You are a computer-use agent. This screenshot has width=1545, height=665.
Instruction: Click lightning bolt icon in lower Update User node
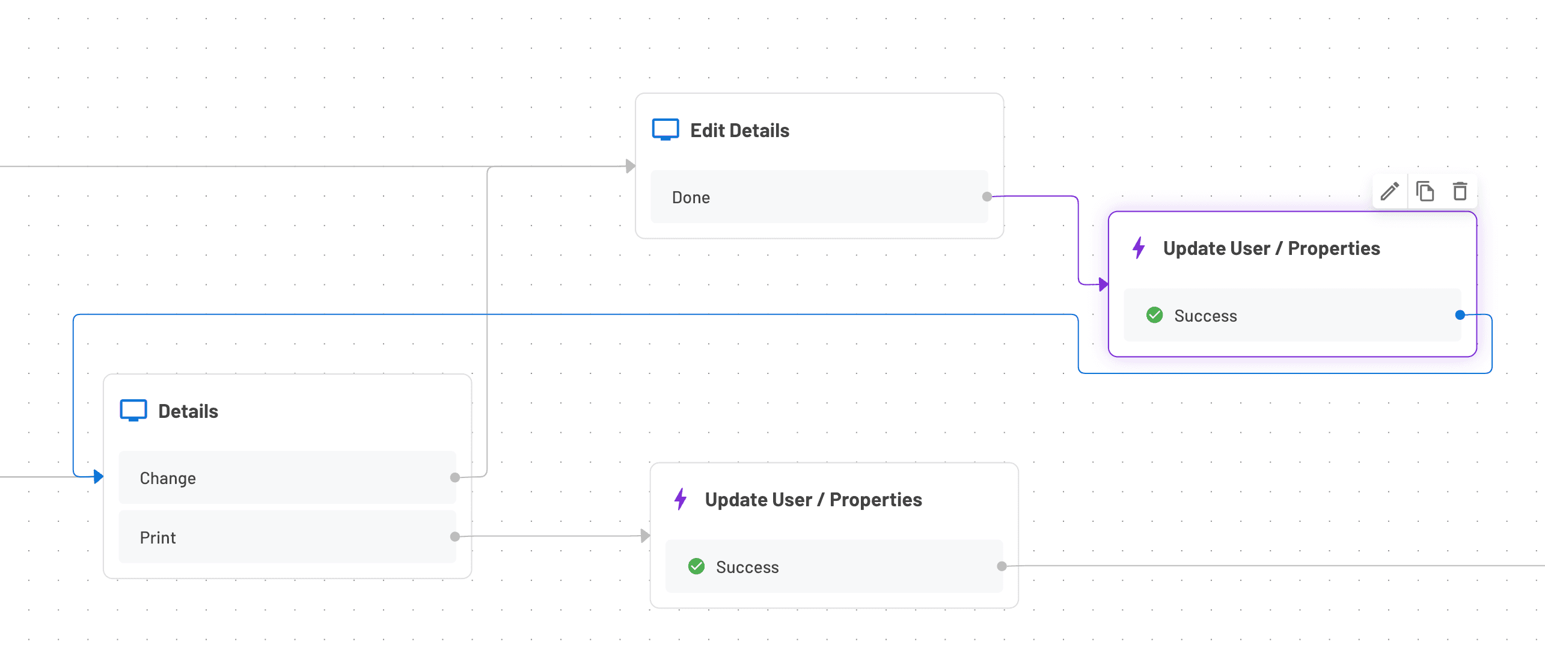pos(681,499)
